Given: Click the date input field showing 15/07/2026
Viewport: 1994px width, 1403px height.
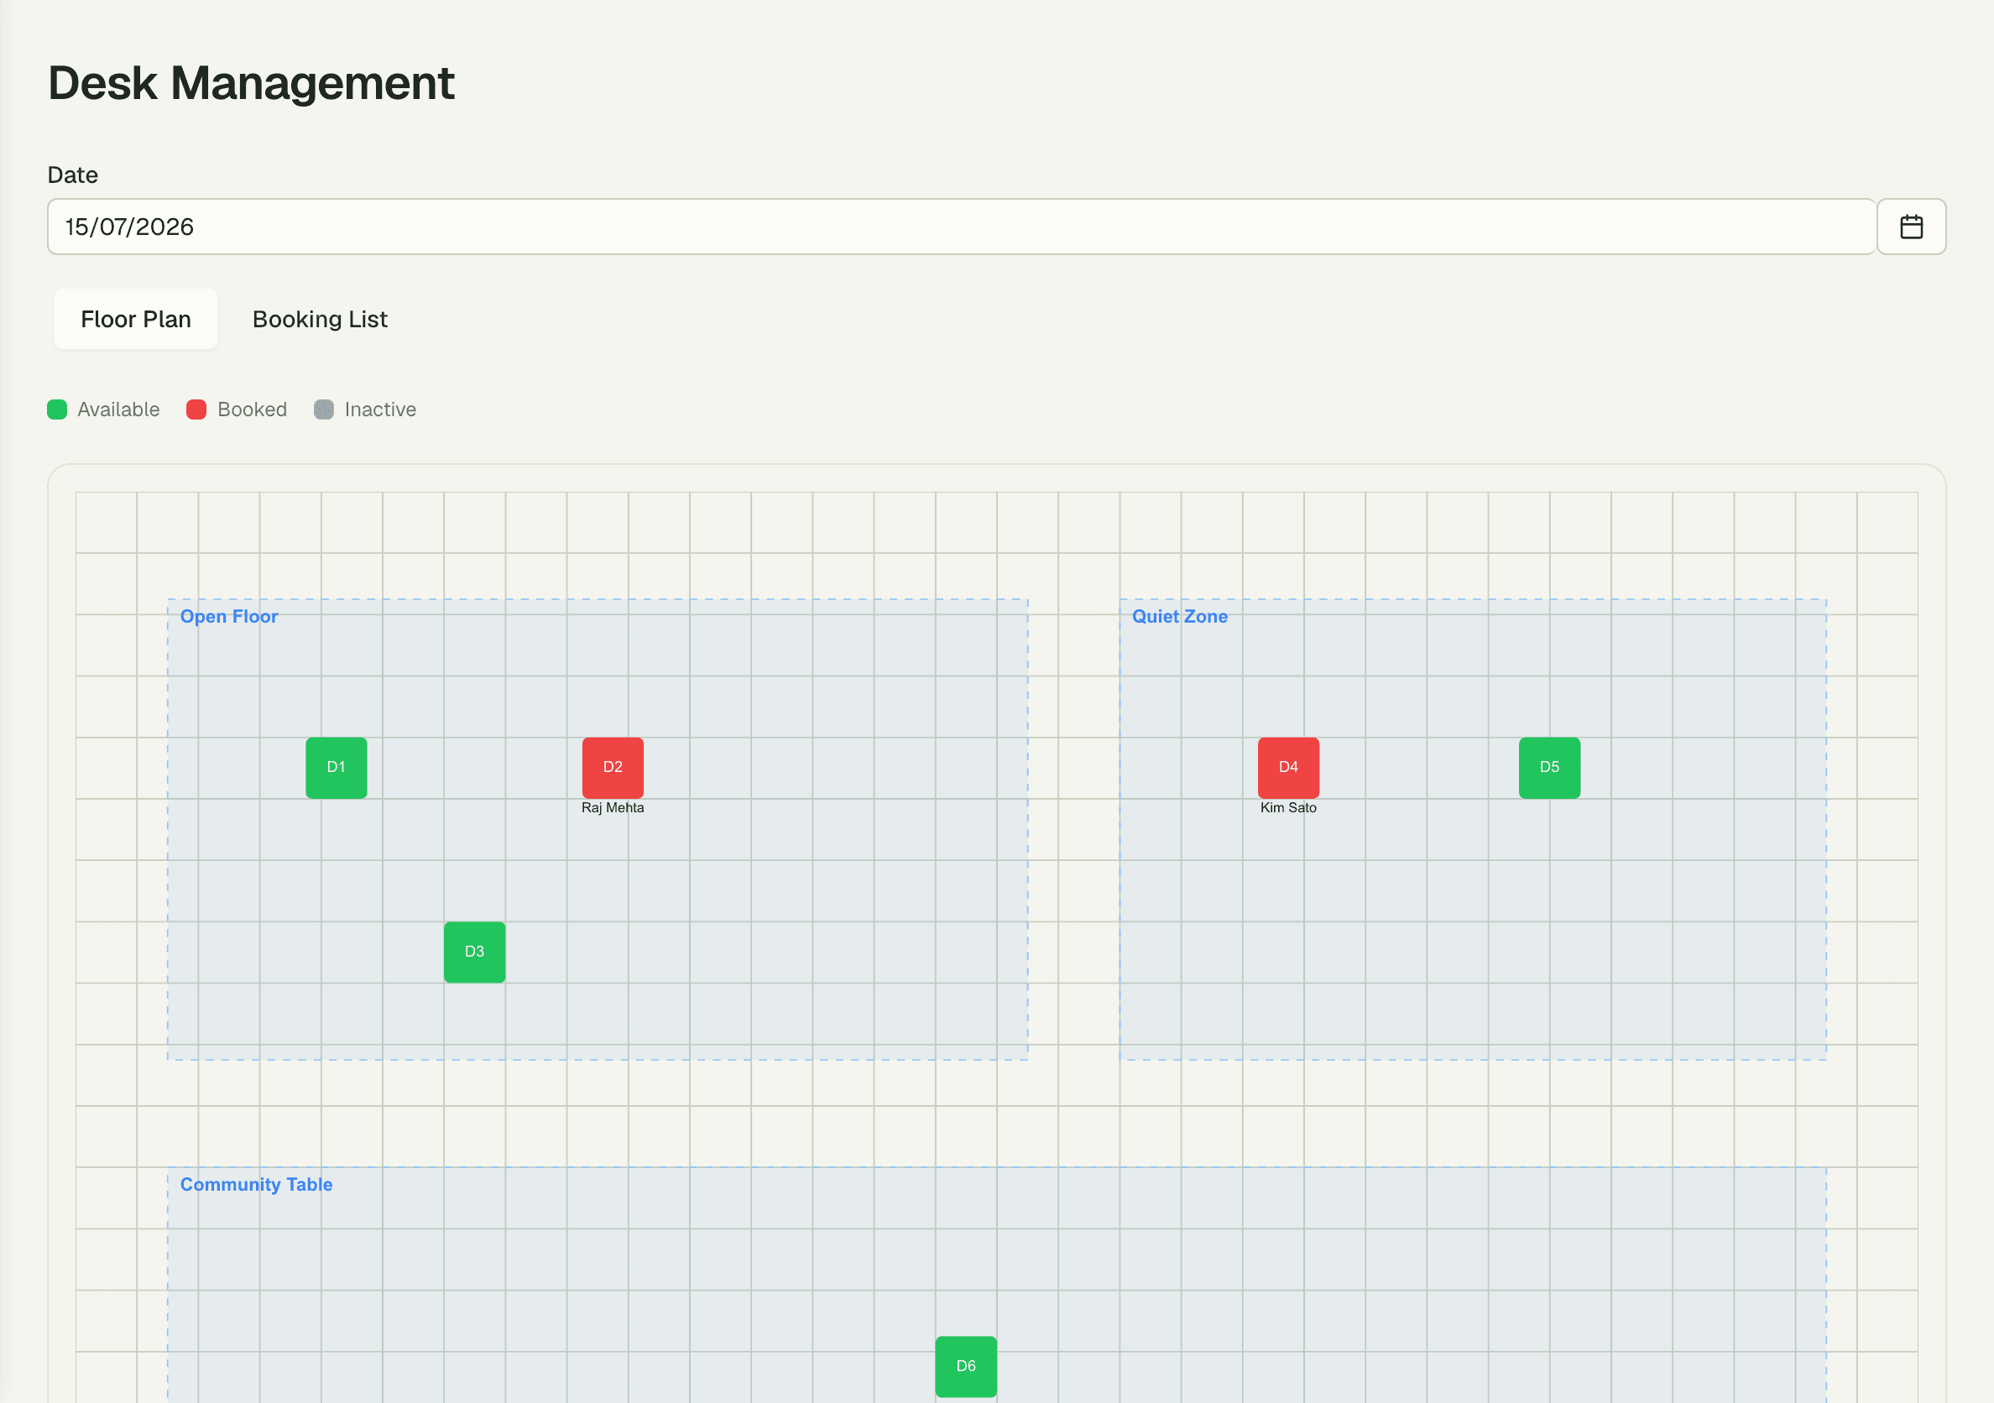Looking at the screenshot, I should coord(962,227).
